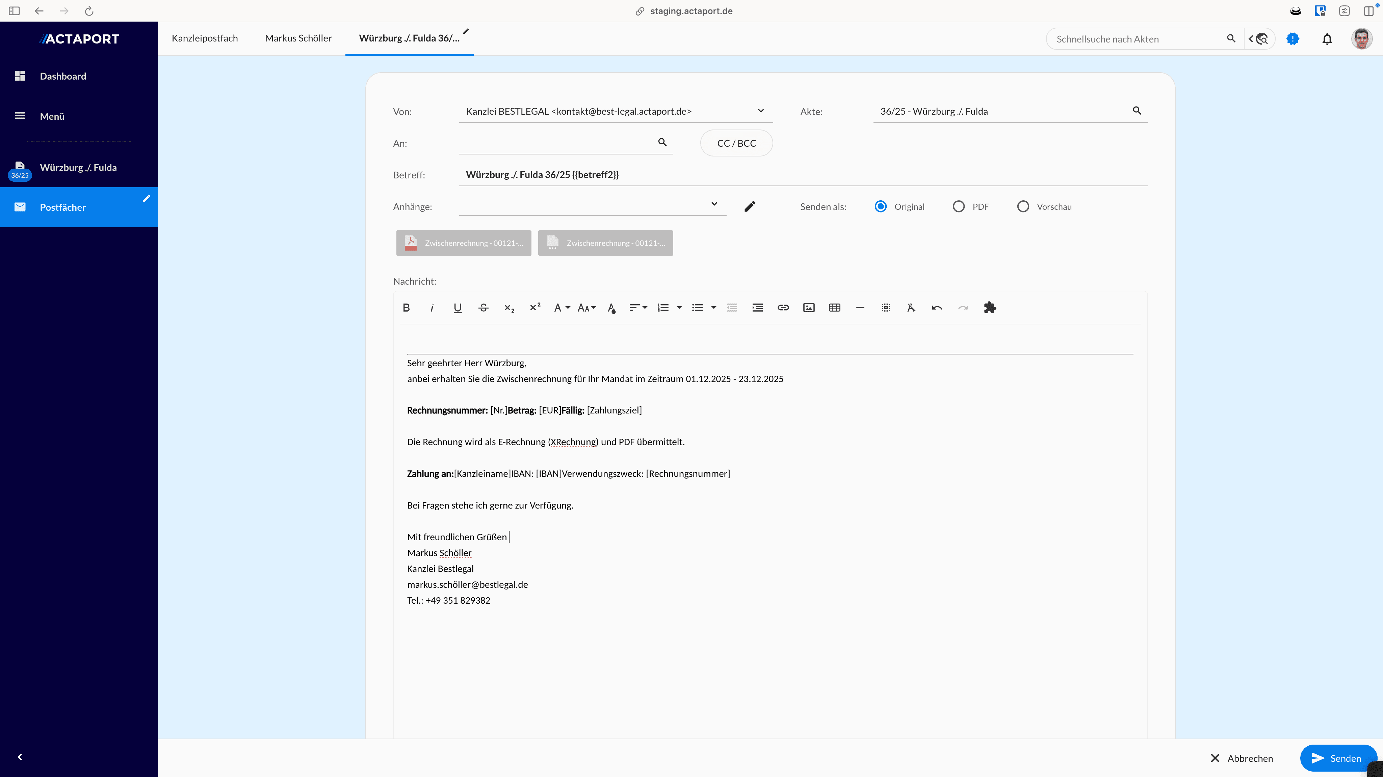Image resolution: width=1383 pixels, height=777 pixels.
Task: Apply underline to the message text
Action: pyautogui.click(x=458, y=307)
